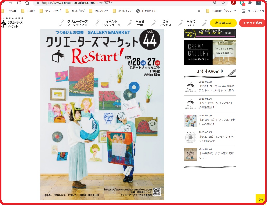Click the browser forward arrow
This screenshot has height=206, width=267.
11,3
